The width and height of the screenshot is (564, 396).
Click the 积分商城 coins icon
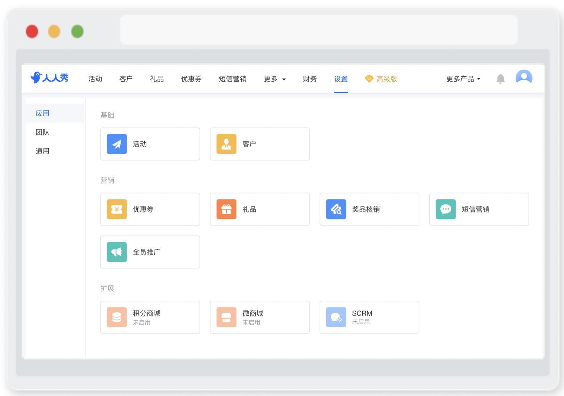(x=117, y=317)
